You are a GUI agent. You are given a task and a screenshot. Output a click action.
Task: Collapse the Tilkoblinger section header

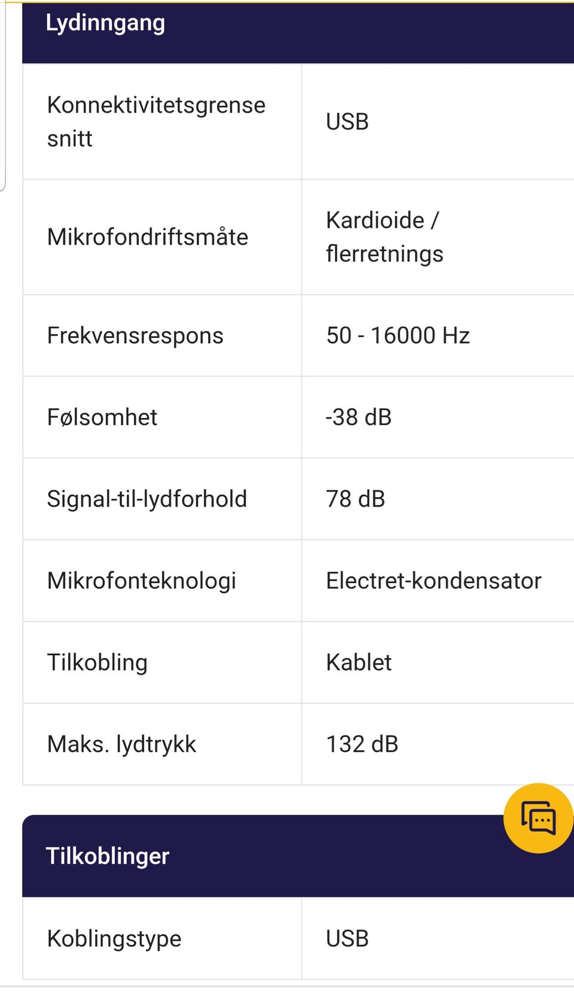tap(298, 856)
